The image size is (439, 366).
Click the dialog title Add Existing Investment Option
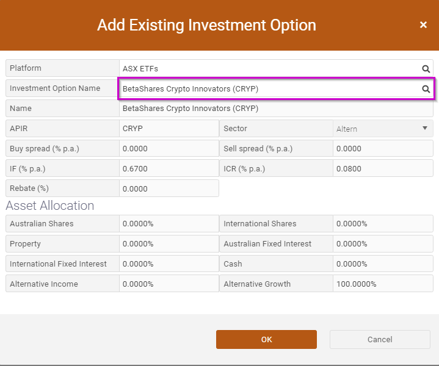pos(206,25)
